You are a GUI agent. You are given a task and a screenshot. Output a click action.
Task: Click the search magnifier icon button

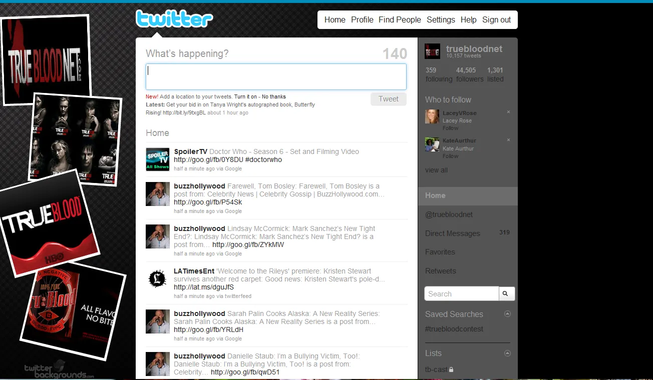point(506,294)
